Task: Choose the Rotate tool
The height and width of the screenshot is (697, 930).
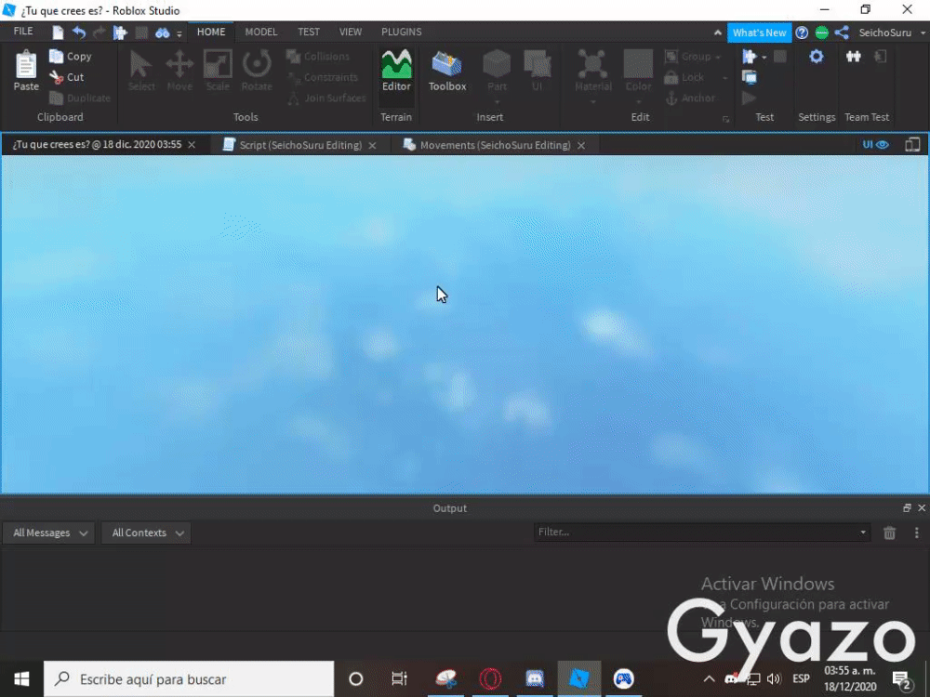Action: (x=257, y=71)
